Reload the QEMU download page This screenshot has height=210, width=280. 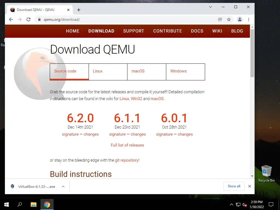[28, 19]
